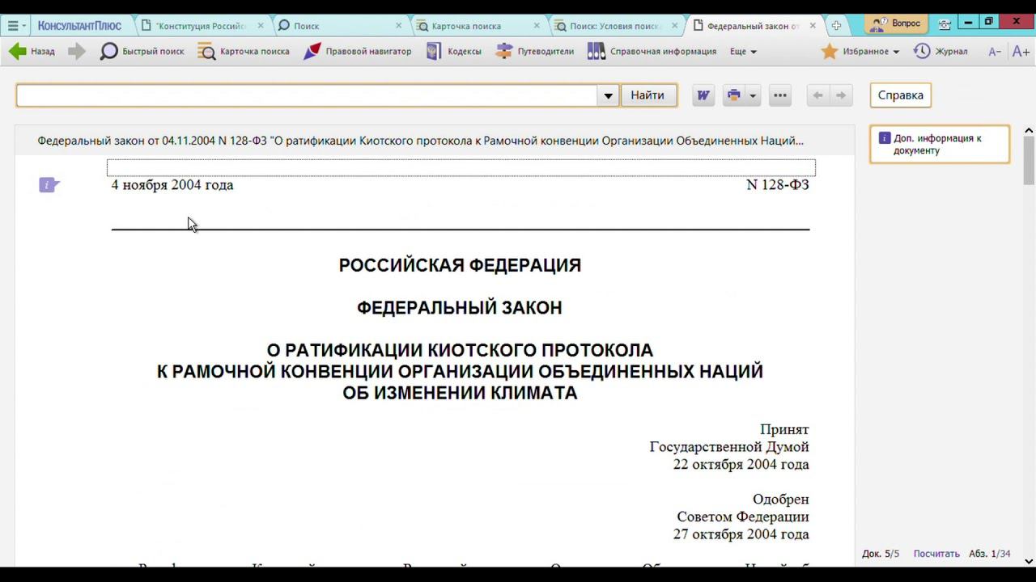Click the N 128-ФЗ number text
This screenshot has width=1036, height=582.
pos(777,185)
